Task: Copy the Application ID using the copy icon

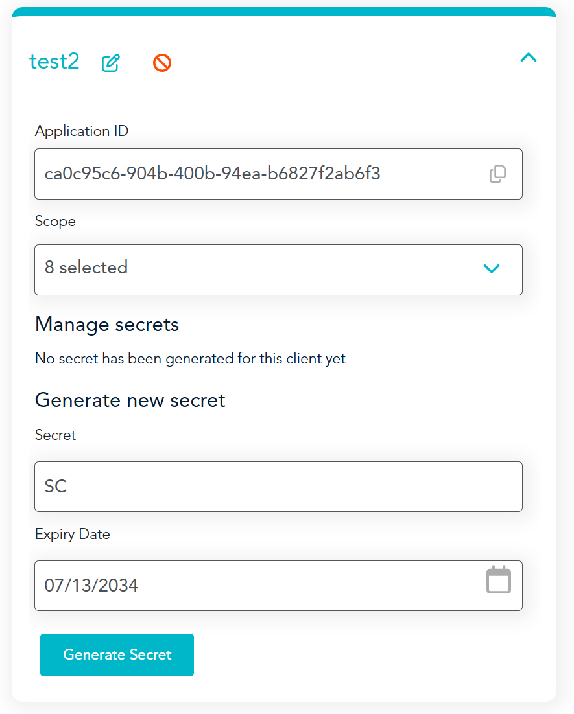Action: coord(497,174)
